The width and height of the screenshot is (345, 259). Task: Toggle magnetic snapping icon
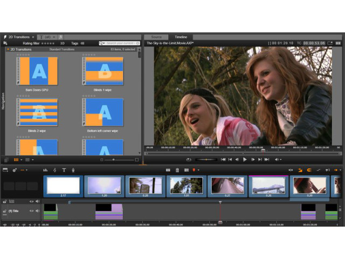click(309, 170)
